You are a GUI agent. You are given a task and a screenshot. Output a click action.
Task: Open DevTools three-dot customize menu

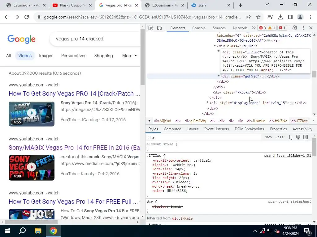[303, 28]
